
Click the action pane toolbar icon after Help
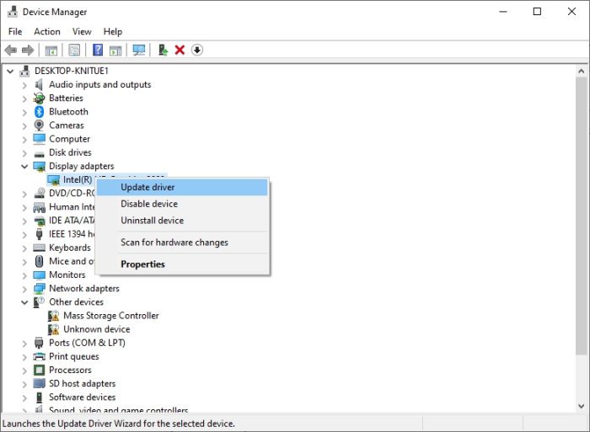(x=115, y=50)
